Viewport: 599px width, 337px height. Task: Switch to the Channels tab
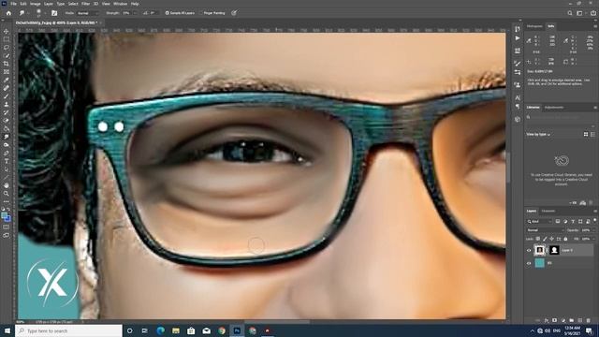[548, 211]
